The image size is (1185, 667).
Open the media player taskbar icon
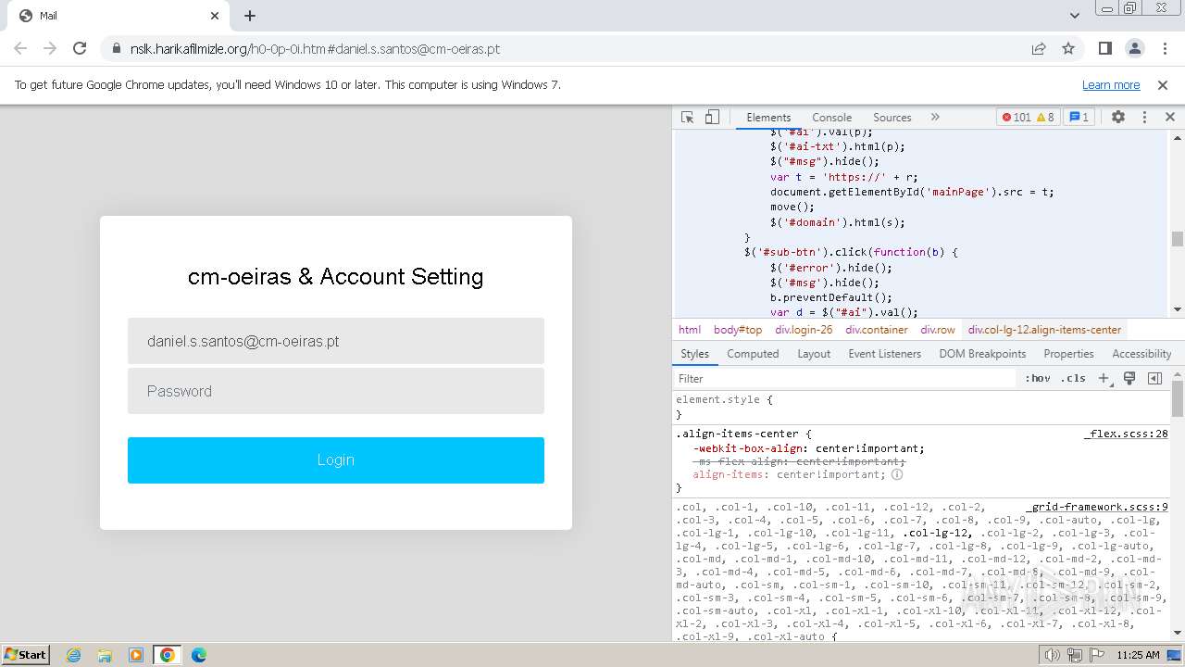coord(136,655)
